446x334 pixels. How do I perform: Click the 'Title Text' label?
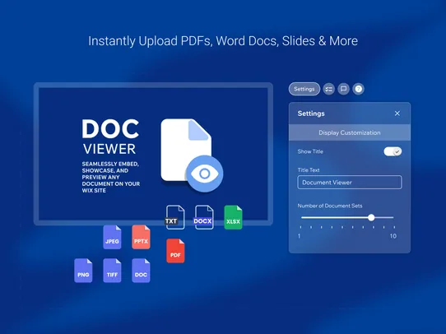(309, 170)
